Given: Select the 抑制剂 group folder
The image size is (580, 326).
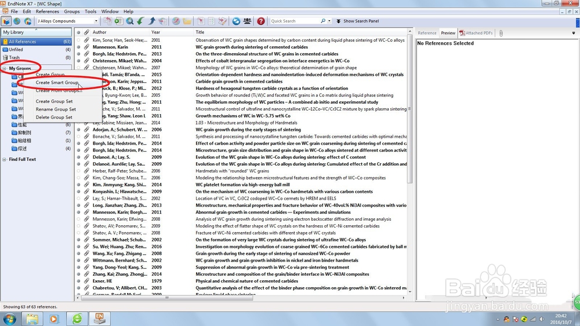Looking at the screenshot, I should coord(24,133).
